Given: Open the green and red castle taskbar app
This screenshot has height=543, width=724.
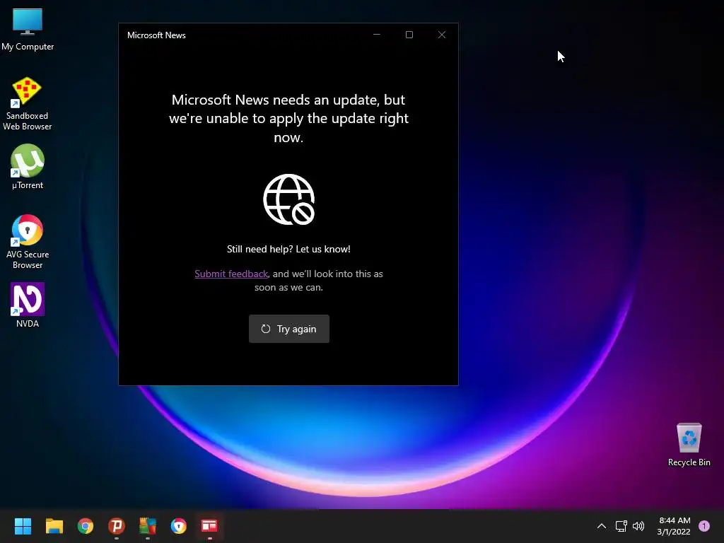Looking at the screenshot, I should coord(148,526).
